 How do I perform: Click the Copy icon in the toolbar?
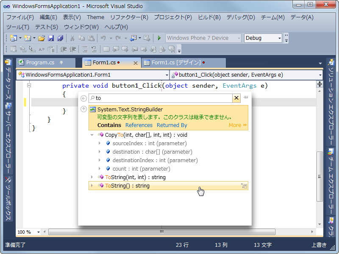point(81,38)
